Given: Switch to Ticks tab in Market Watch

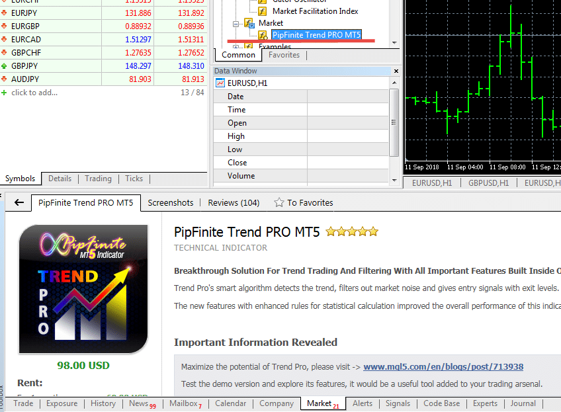Looking at the screenshot, I should click(134, 179).
